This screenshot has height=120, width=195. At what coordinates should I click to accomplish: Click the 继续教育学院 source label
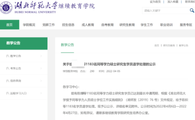(x=70, y=71)
